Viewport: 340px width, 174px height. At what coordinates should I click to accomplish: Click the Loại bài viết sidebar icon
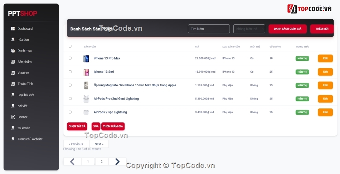(x=13, y=95)
